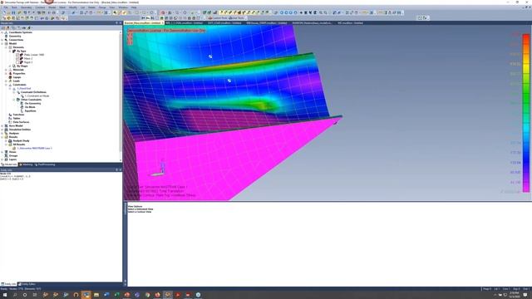
Task: Close the Bracket_Mass.modfem view tab
Action: point(163,22)
